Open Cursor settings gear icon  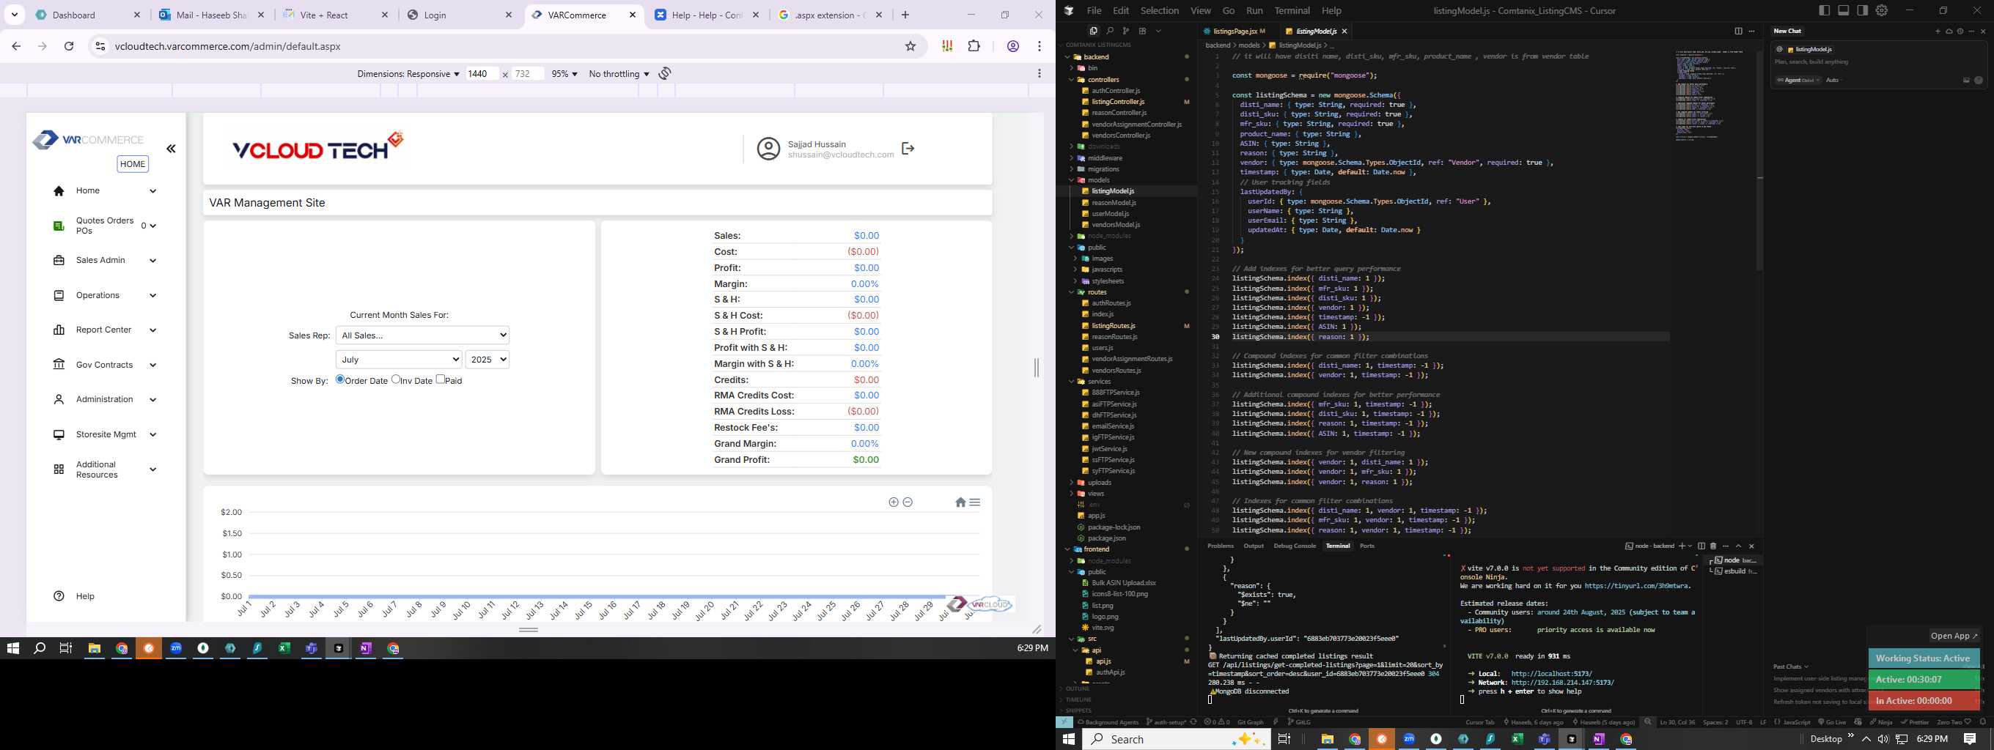[x=1882, y=10]
